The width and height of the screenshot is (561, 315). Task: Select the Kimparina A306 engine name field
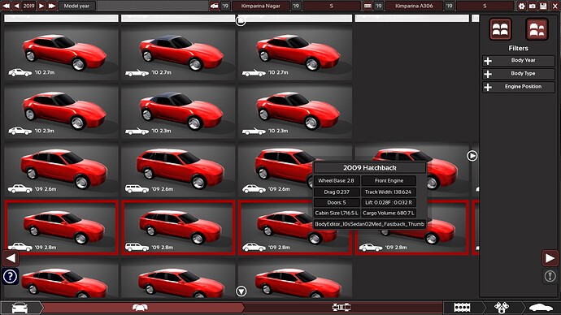[414, 6]
